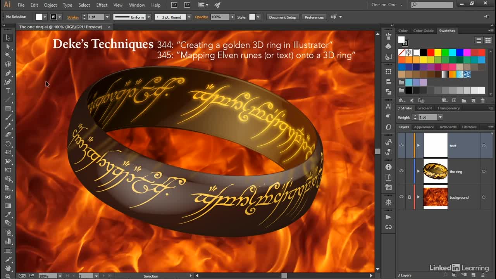Select the Line Segment tool
496x279 pixels.
point(8,100)
